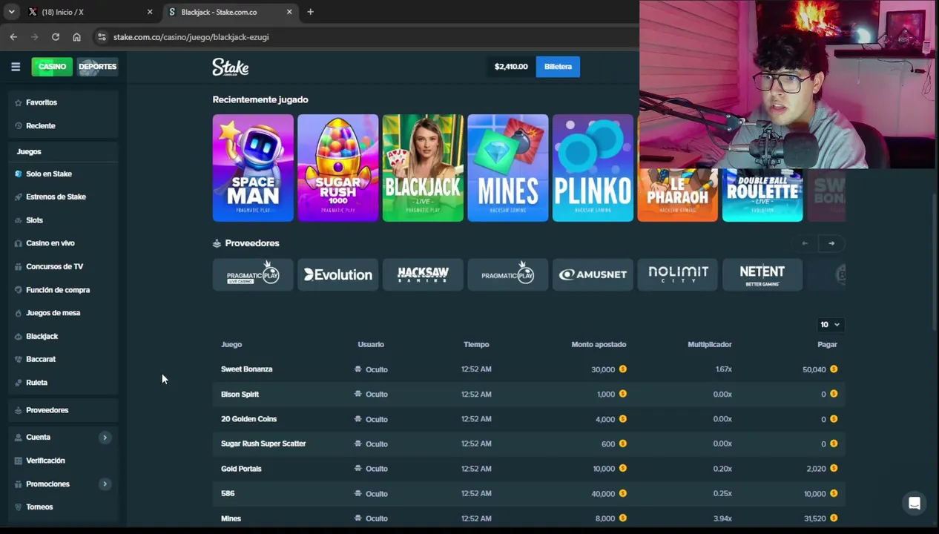Screen dimensions: 939x534
Task: Switch to CASINO mode
Action: point(52,67)
